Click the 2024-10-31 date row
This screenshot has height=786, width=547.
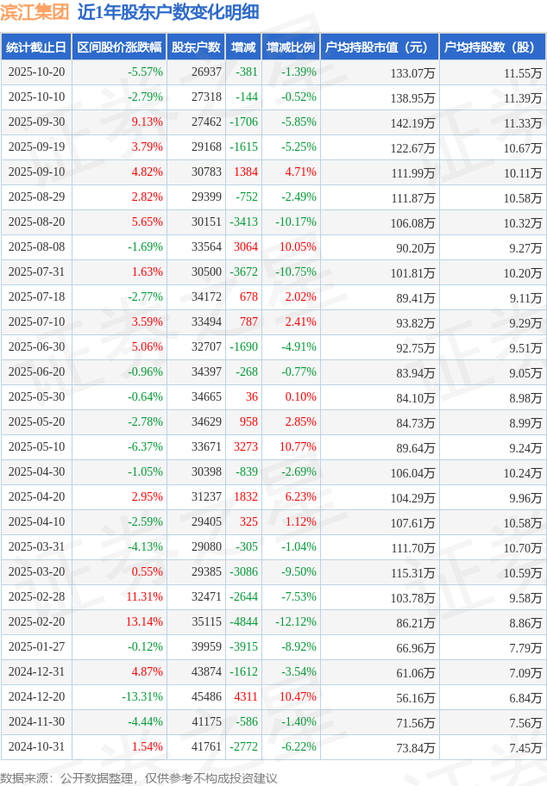click(36, 747)
